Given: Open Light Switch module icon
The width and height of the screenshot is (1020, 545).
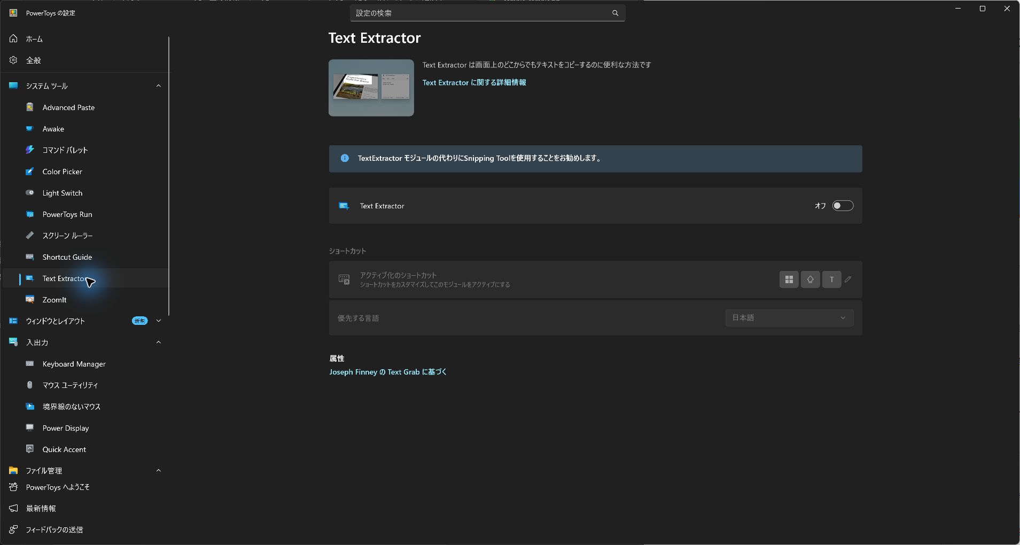Looking at the screenshot, I should [x=30, y=192].
